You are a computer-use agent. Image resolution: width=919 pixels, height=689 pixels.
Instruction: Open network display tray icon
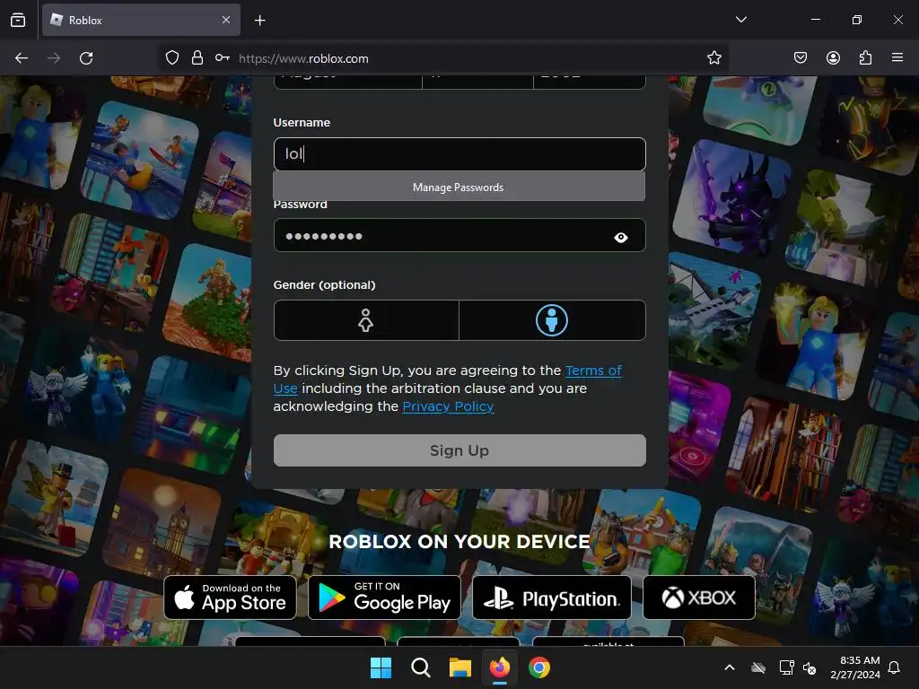tap(786, 667)
